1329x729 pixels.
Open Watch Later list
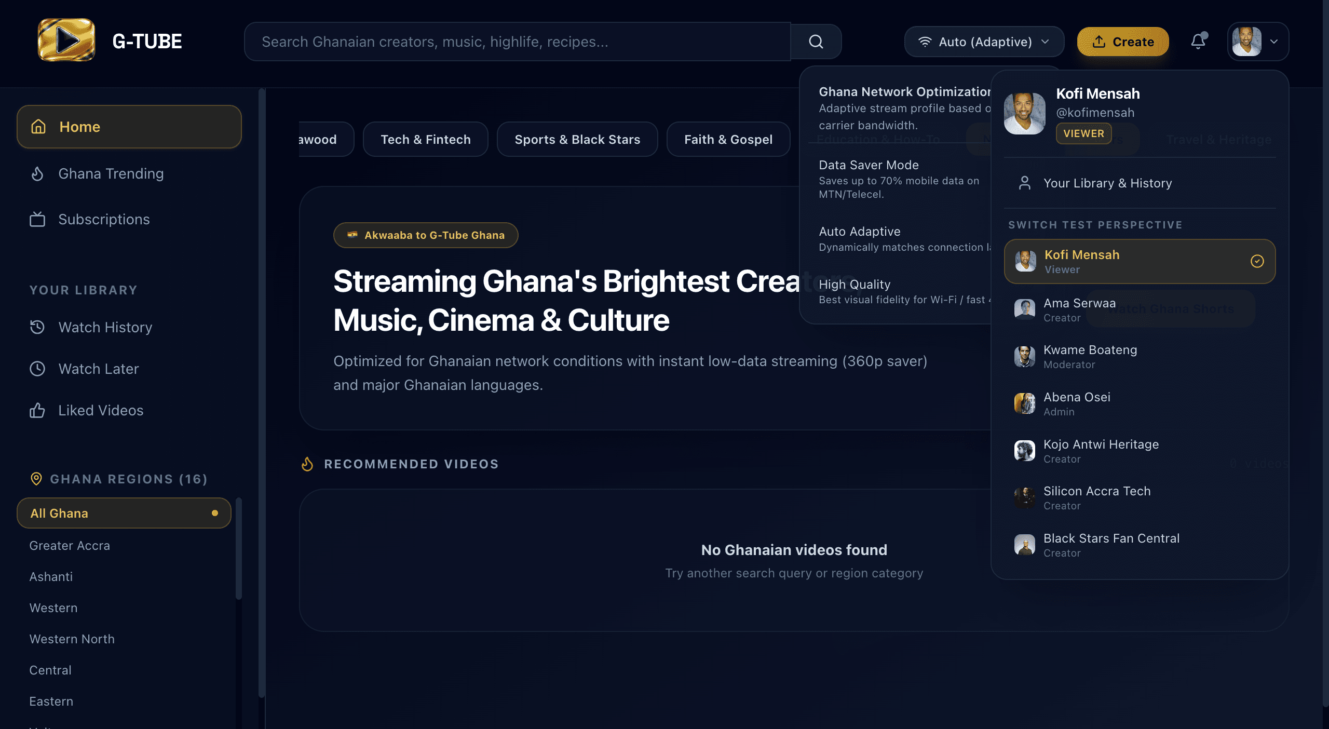[x=129, y=369]
